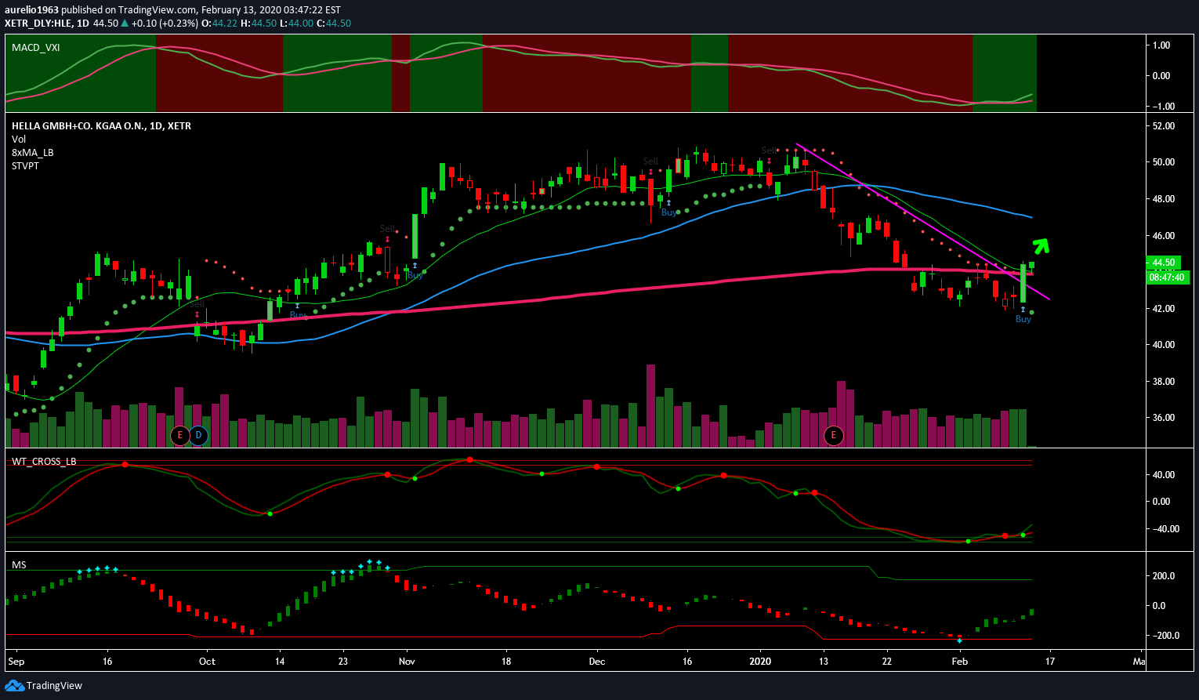1199x700 pixels.
Task: Select the Vol indicator label
Action: point(19,139)
